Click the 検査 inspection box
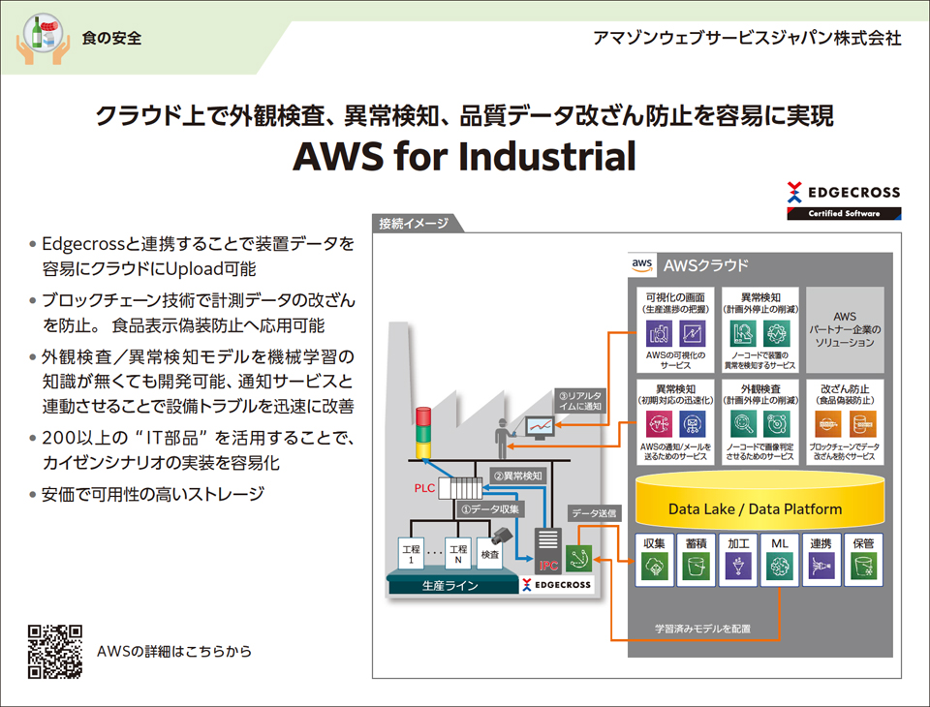 pos(490,554)
